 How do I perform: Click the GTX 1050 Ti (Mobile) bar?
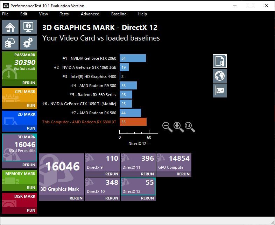[126, 104]
